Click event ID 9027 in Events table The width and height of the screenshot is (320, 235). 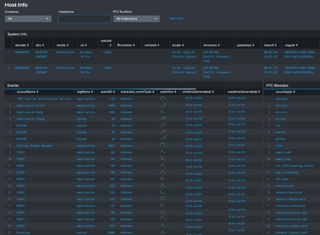coord(112,146)
